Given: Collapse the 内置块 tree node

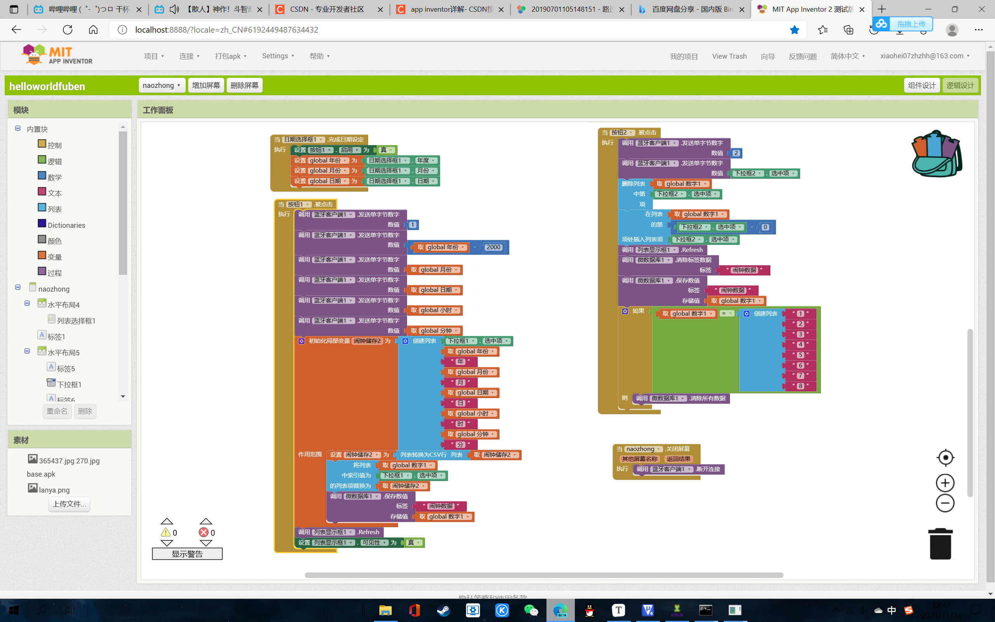Looking at the screenshot, I should click(x=17, y=128).
